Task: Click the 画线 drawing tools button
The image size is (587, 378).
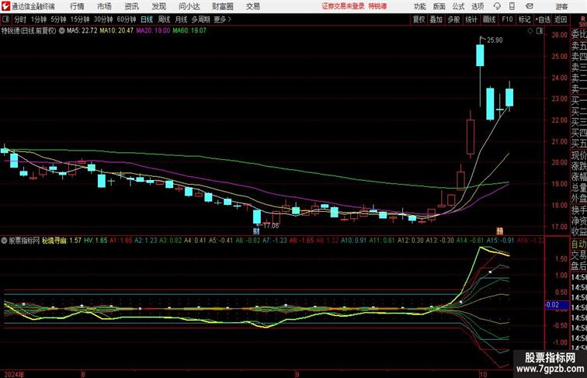Action: (x=489, y=19)
